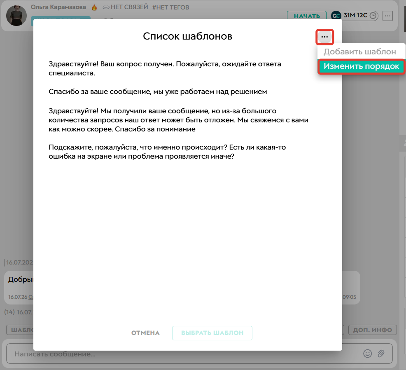Select template about delayed reply due to requests
This screenshot has width=406, height=370.
(x=178, y=120)
